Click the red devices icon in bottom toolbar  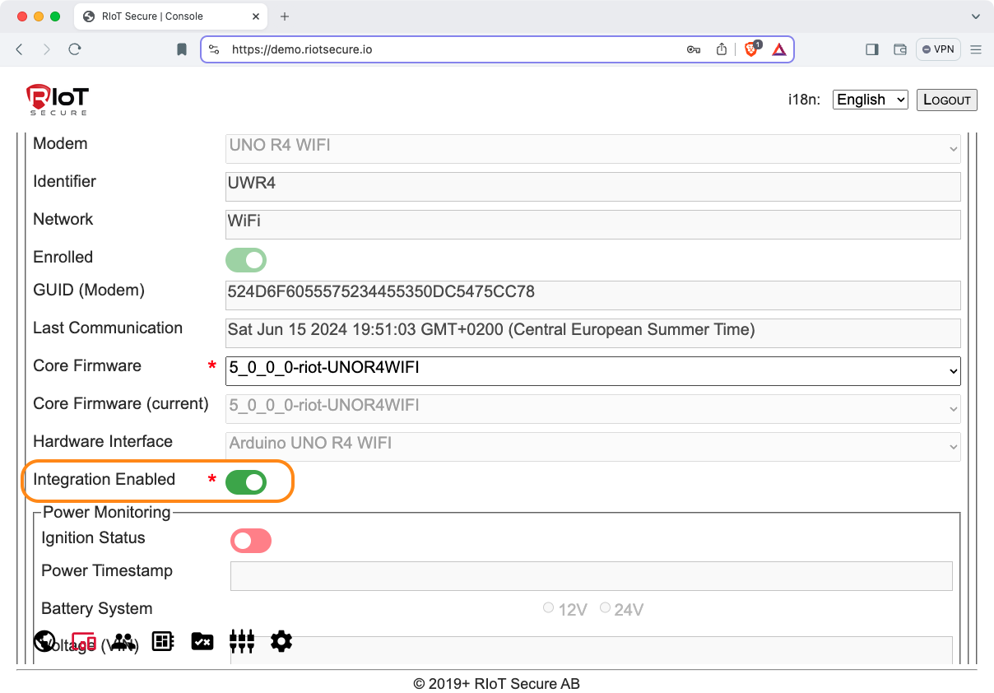click(84, 642)
